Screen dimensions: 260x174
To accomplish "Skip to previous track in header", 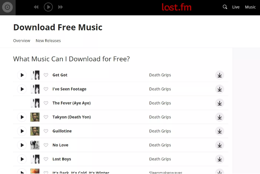I will click(36, 7).
